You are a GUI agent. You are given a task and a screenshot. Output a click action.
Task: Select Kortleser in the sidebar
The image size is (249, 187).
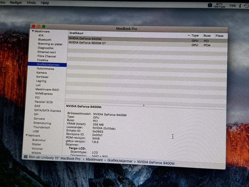point(42,77)
